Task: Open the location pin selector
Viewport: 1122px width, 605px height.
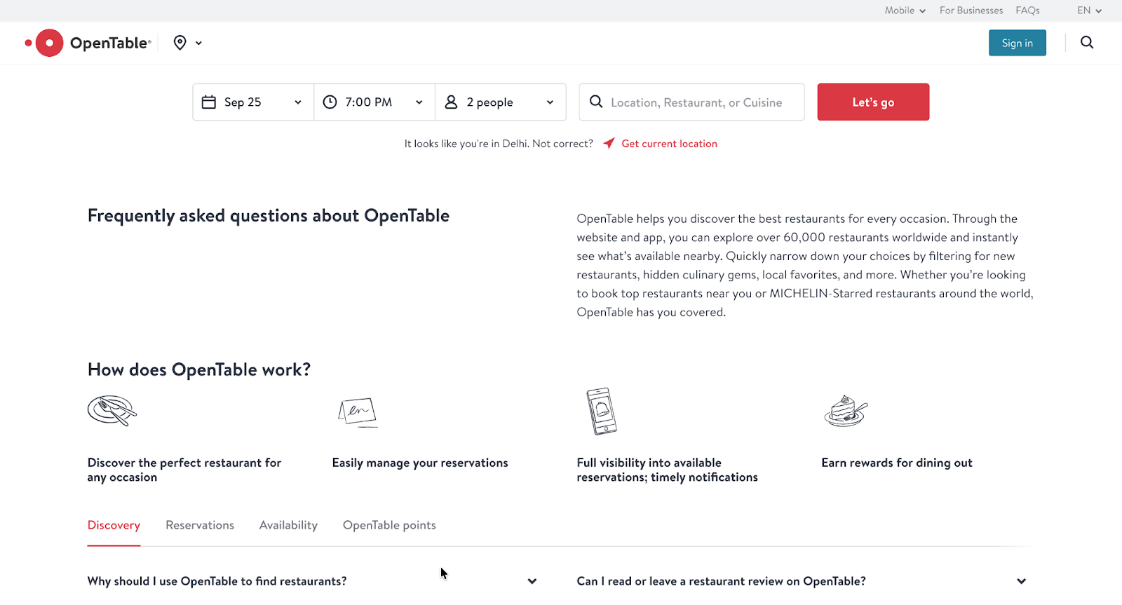Action: pyautogui.click(x=180, y=43)
